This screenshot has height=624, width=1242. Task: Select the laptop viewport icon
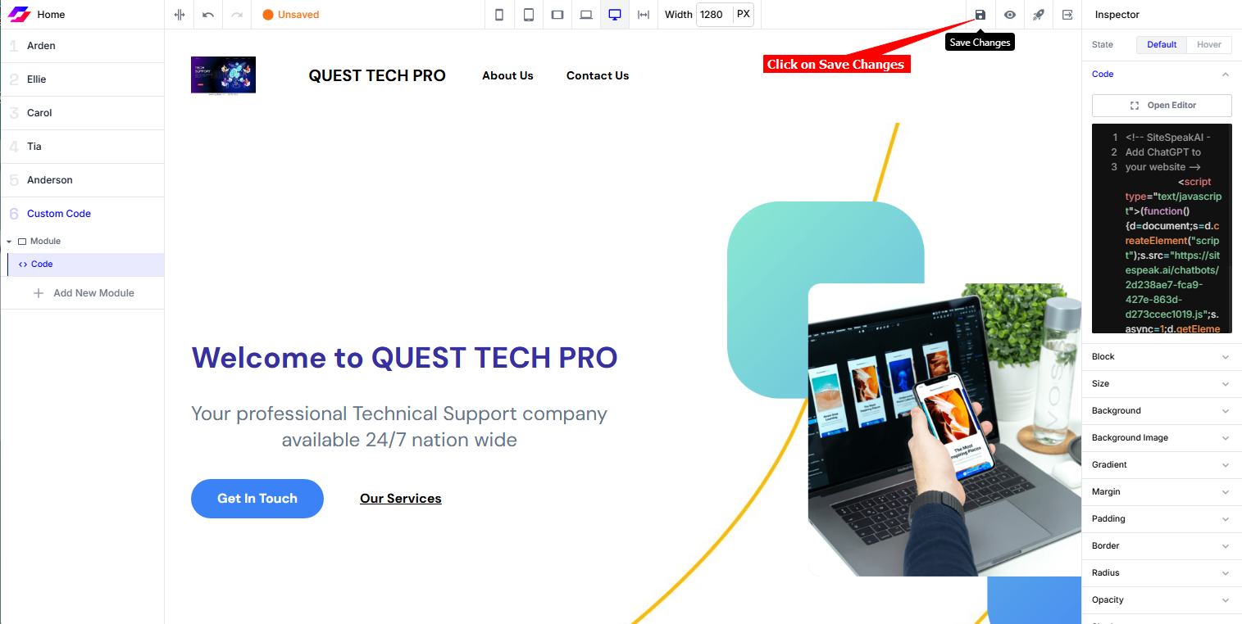coord(586,15)
